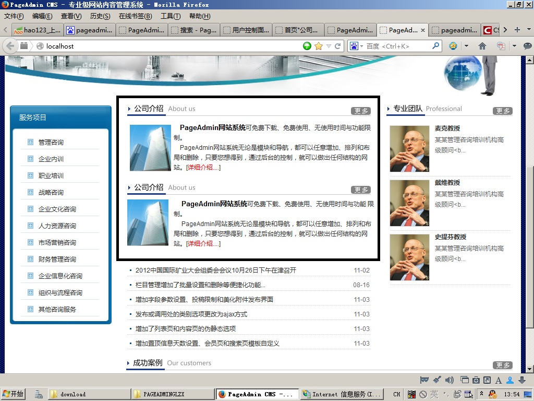Viewport: 534px width, 401px height.
Task: Open the 工具(T) menu
Action: (171, 16)
